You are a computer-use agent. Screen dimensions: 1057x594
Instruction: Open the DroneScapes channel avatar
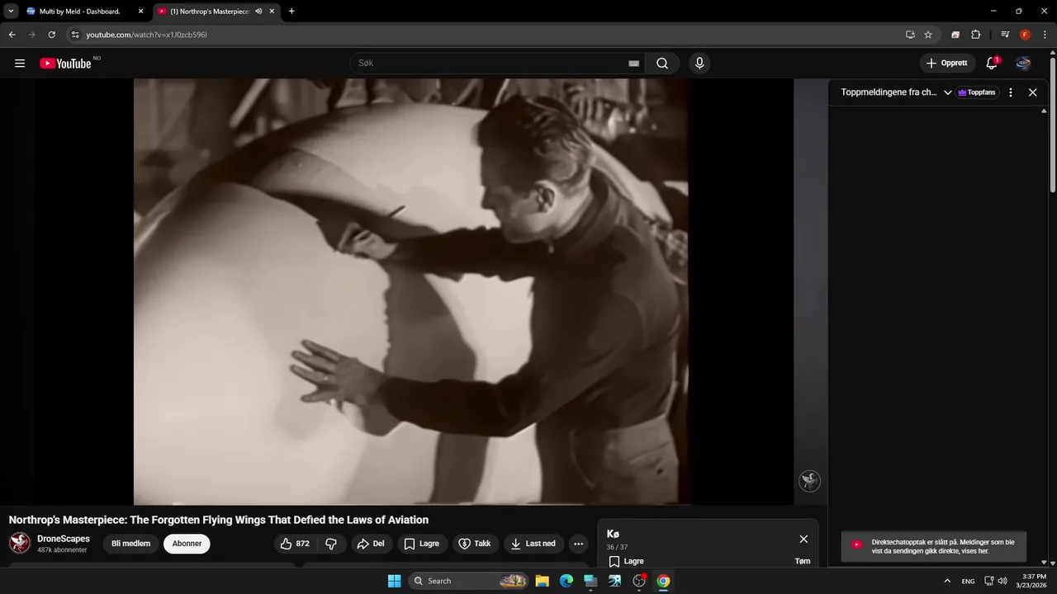pos(20,543)
